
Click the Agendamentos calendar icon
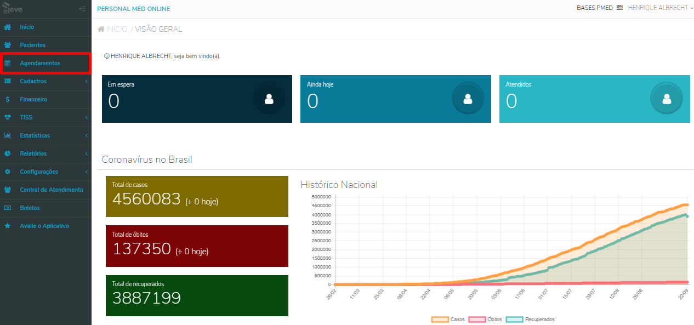(8, 63)
